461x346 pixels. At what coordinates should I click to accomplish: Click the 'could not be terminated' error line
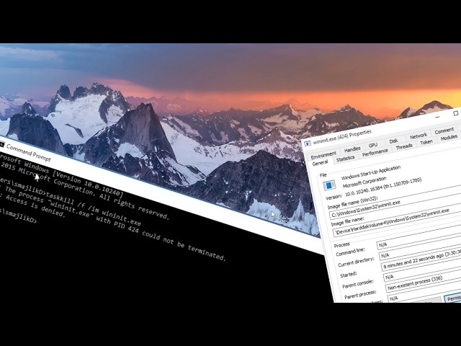(x=184, y=245)
